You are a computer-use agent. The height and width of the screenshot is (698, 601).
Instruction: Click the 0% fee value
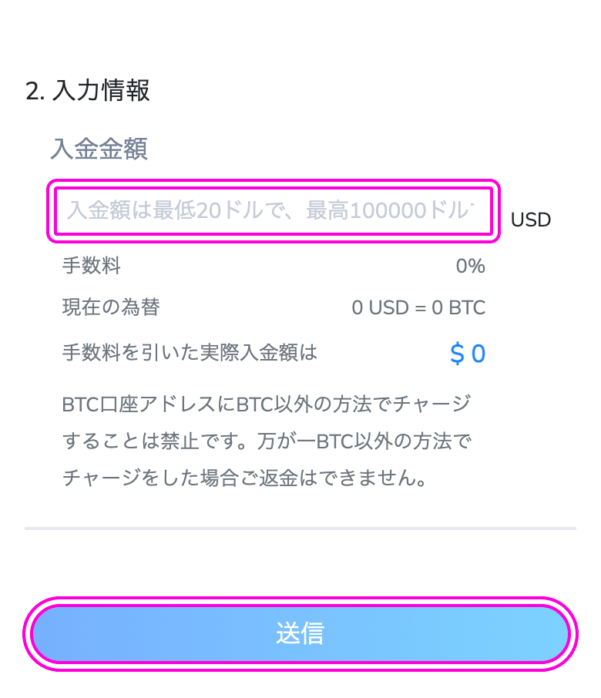click(x=471, y=266)
